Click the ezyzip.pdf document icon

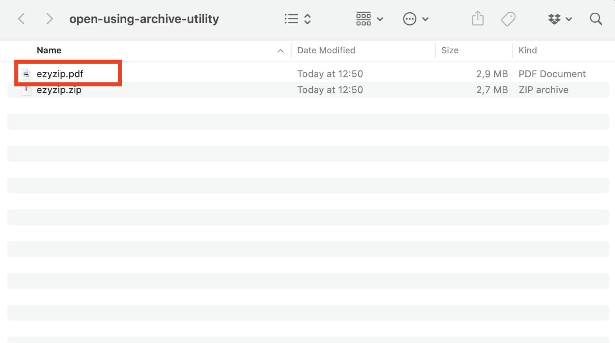tap(26, 74)
